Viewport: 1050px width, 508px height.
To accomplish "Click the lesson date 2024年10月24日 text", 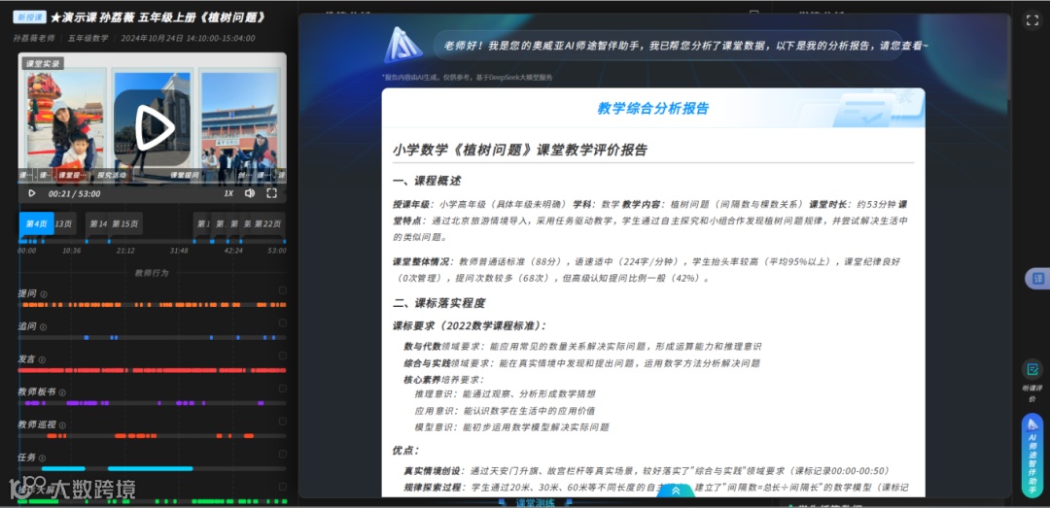I will [x=152, y=38].
